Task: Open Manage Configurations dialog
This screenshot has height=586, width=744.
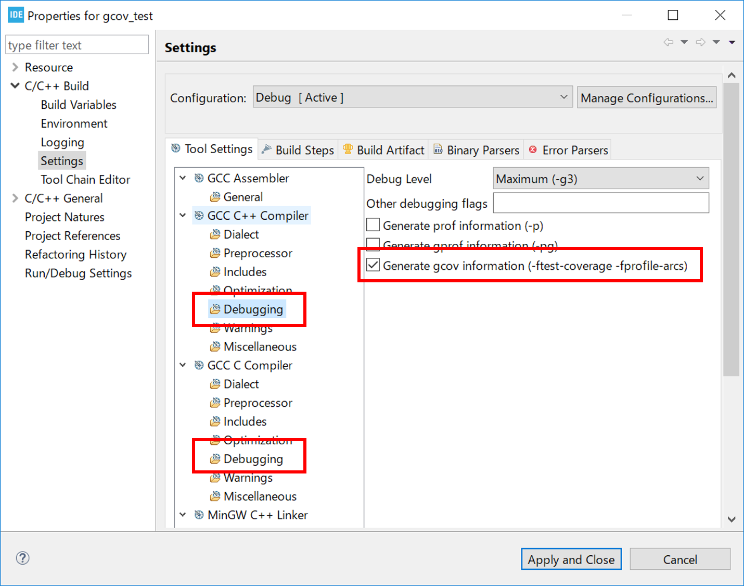Action: [646, 97]
